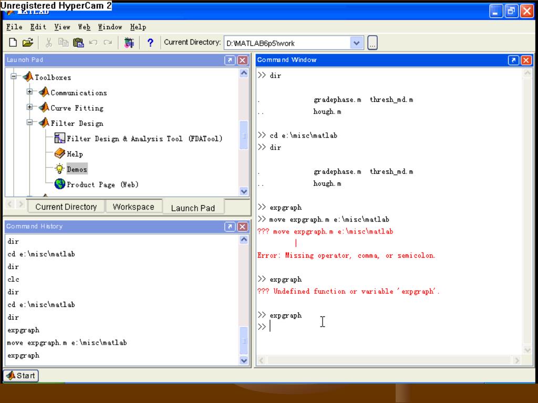This screenshot has height=403, width=538.
Task: Click Command Window scrollbar down arrow
Action: click(x=527, y=350)
